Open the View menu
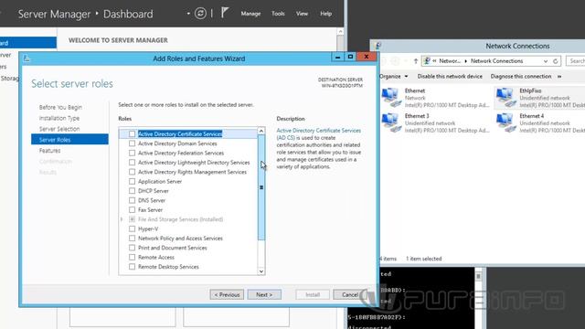Image resolution: width=585 pixels, height=329 pixels. pyautogui.click(x=302, y=14)
